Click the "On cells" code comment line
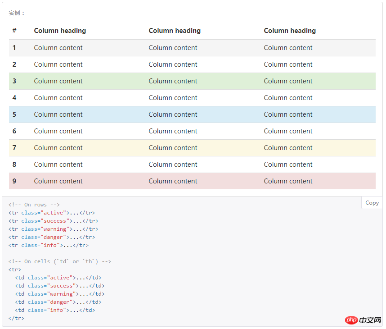The height and width of the screenshot is (329, 386). pos(60,261)
